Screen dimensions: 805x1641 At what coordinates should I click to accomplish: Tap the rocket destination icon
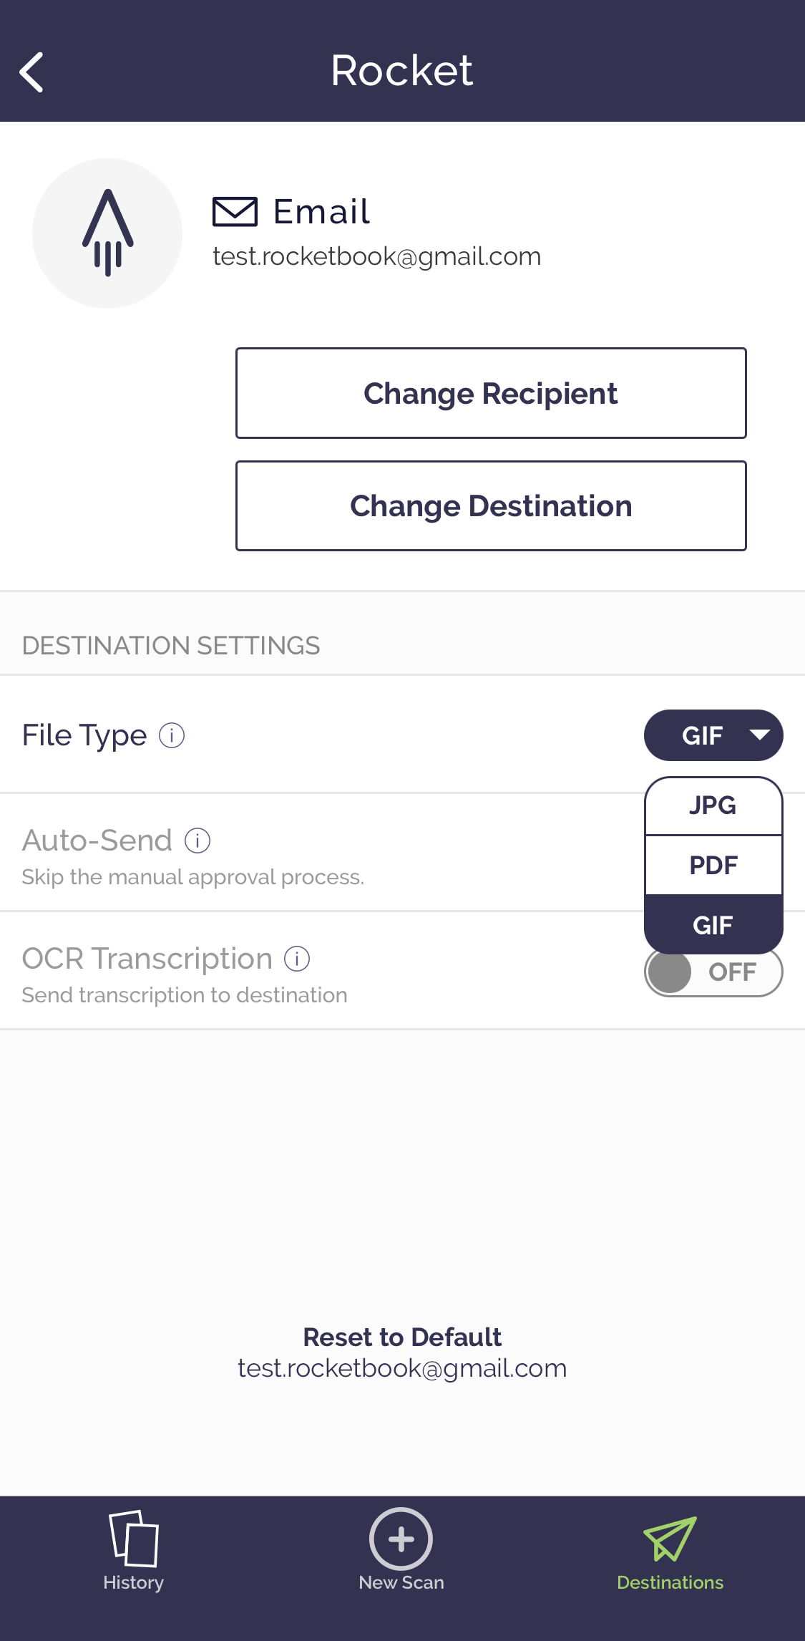tap(107, 233)
